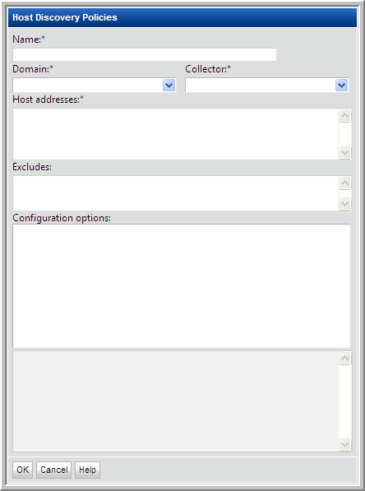The height and width of the screenshot is (491, 365).
Task: Click the Excludes scroll down arrow
Action: [x=345, y=203]
